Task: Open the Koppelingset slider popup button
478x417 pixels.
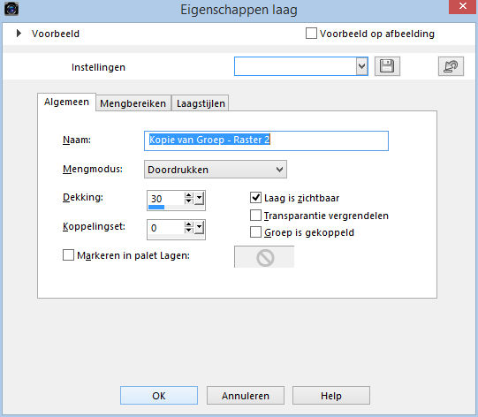Action: pos(199,227)
